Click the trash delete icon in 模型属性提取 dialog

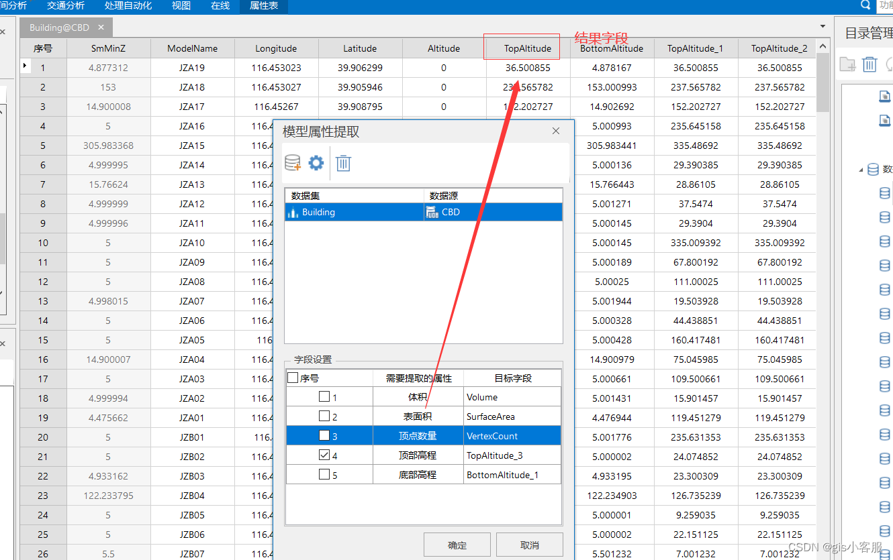coord(343,163)
